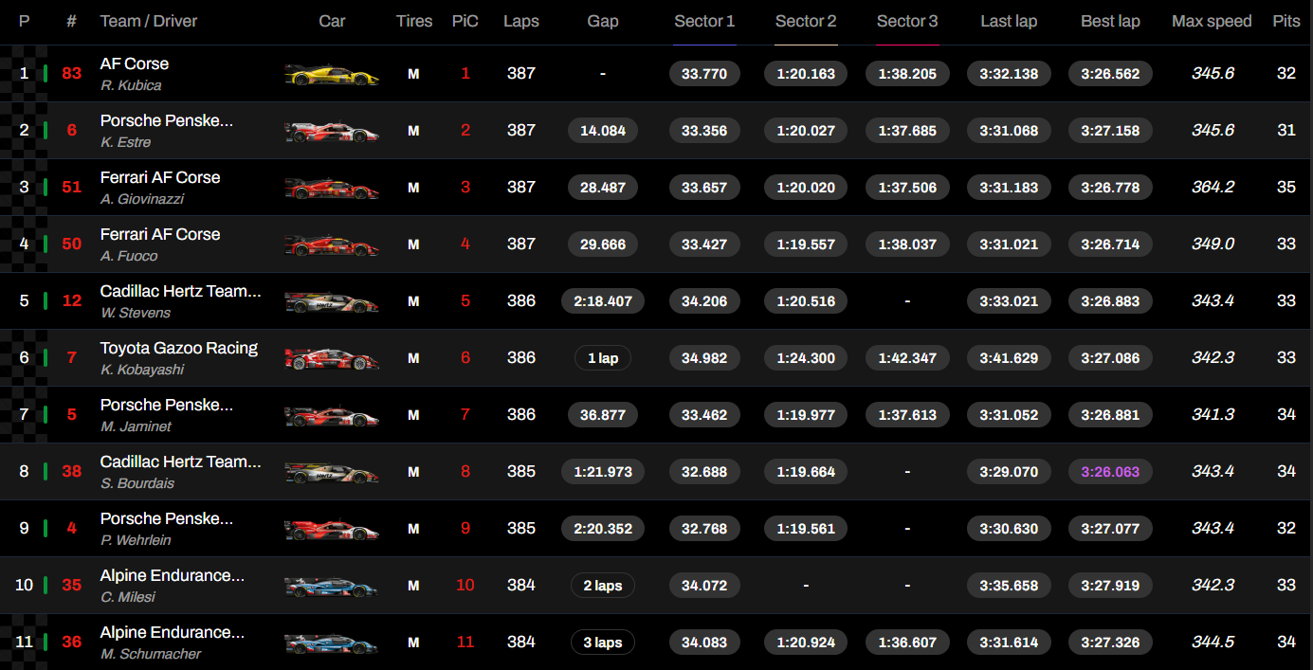Click the Ferrari AF Corse #51 car image
Image resolution: width=1313 pixels, height=670 pixels.
[x=332, y=188]
